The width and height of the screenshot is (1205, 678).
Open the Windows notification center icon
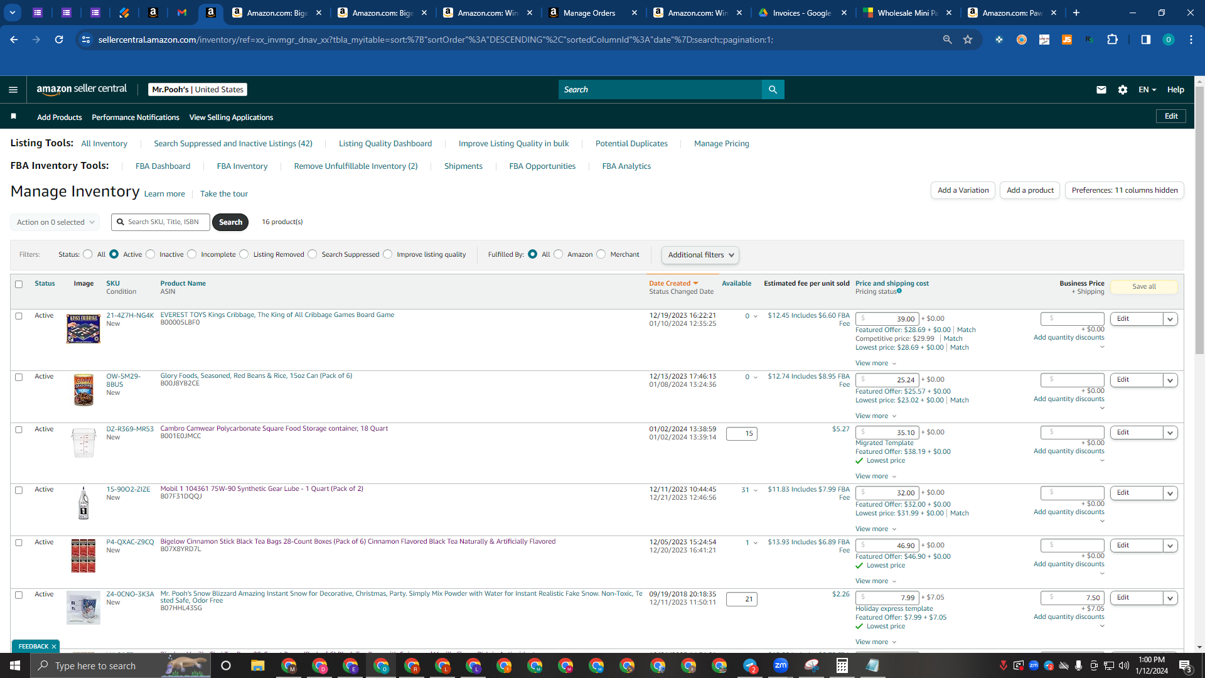coord(1185,665)
